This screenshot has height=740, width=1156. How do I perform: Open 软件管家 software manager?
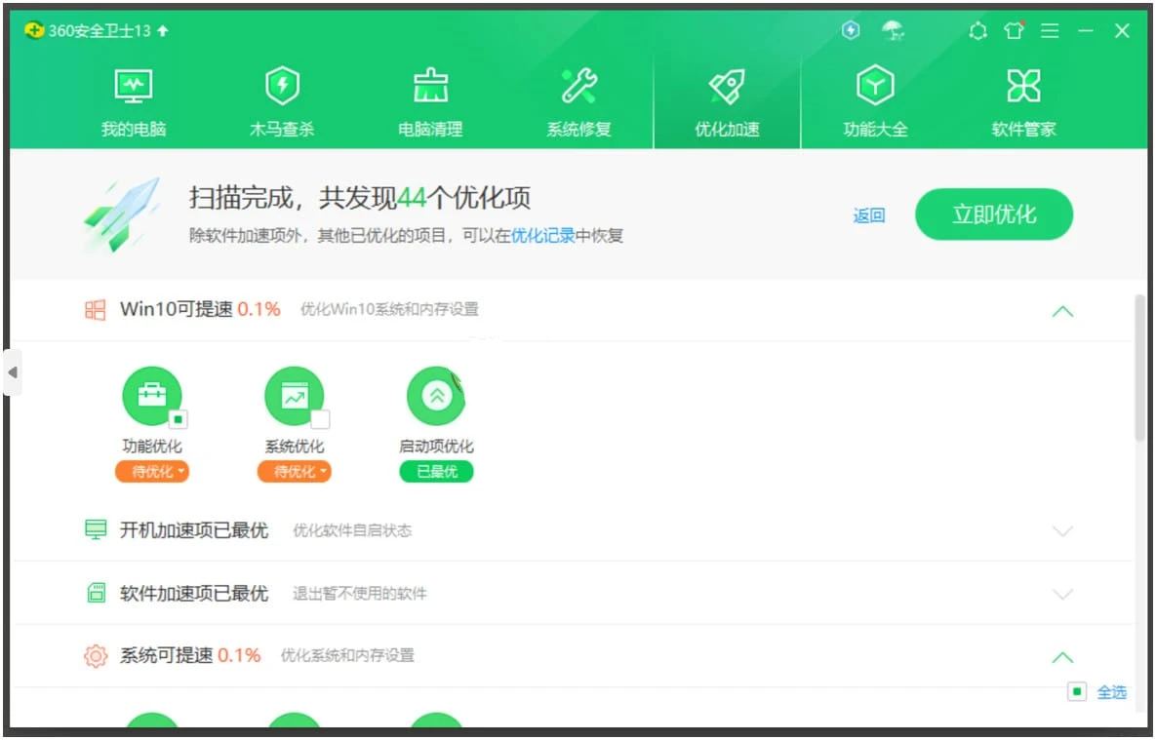point(1023,102)
